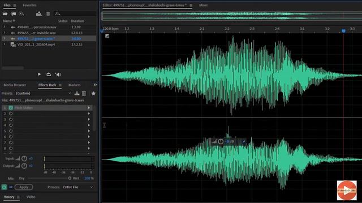Screen dimensions: 362x203
Task: Expand the 499655 invisible.wav file row
Action: (5, 33)
